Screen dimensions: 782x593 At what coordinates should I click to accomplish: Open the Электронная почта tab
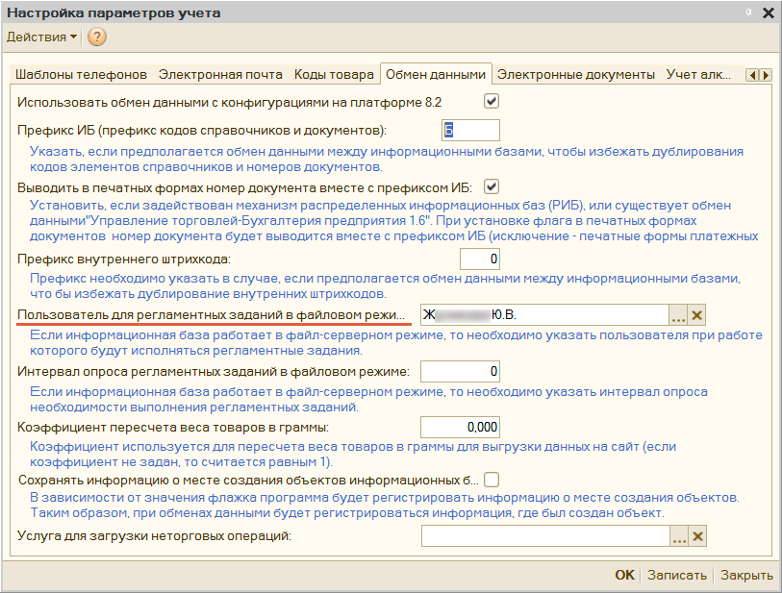click(x=220, y=74)
